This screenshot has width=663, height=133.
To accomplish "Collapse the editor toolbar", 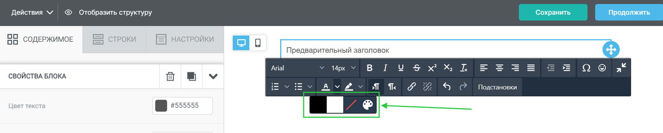I will (621, 68).
